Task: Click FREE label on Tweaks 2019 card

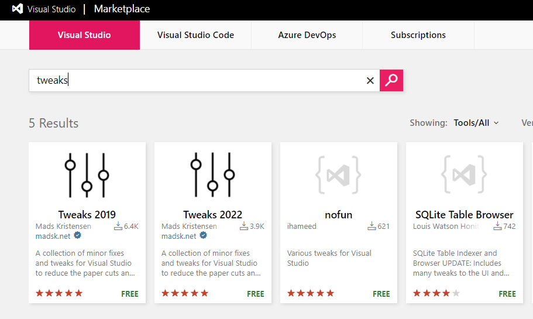Action: point(130,294)
